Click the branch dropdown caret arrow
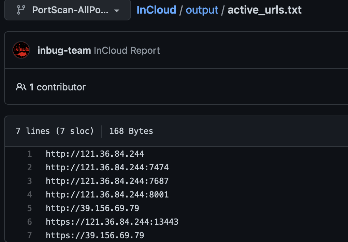 pyautogui.click(x=117, y=11)
